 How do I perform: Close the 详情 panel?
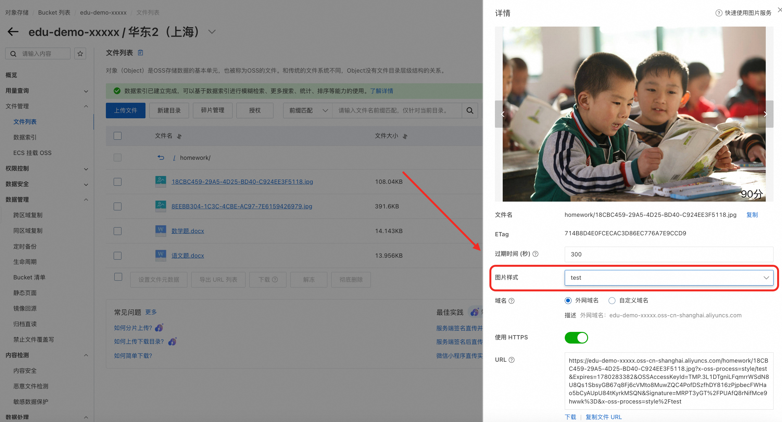pyautogui.click(x=779, y=10)
